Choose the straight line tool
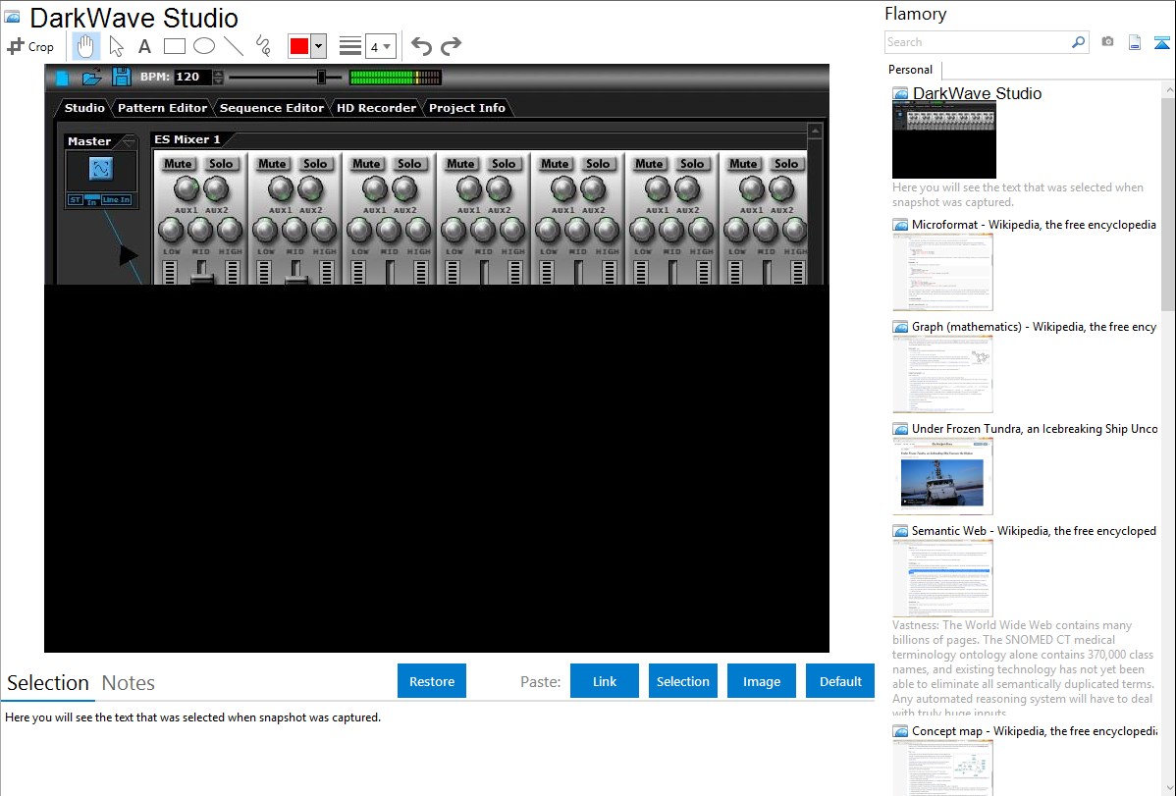Image resolution: width=1176 pixels, height=796 pixels. click(234, 46)
